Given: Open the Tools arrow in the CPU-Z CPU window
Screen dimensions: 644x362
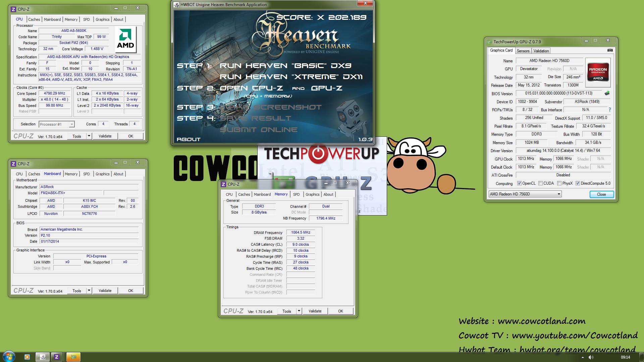Looking at the screenshot, I should 89,136.
